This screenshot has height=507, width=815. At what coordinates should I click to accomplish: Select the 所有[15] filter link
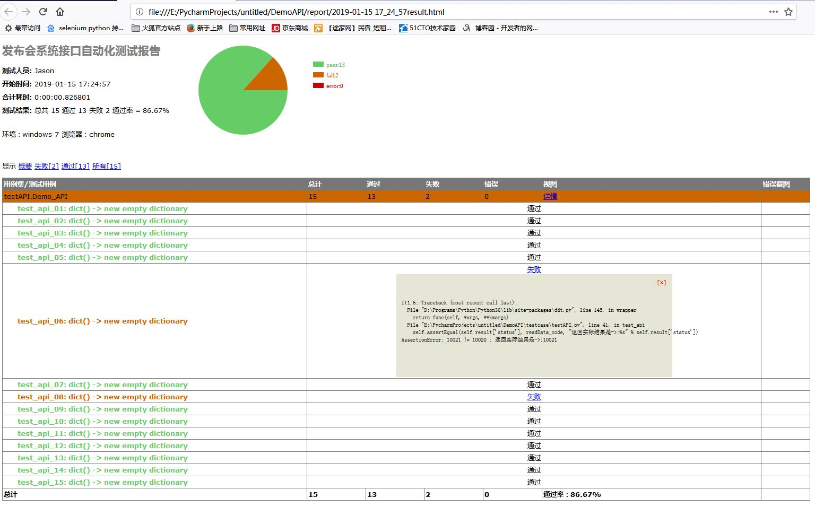(107, 166)
